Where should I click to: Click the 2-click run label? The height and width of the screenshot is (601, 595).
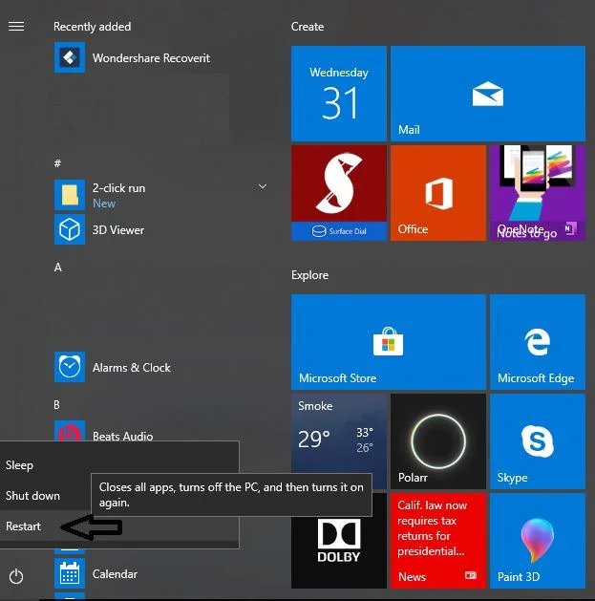tap(118, 188)
